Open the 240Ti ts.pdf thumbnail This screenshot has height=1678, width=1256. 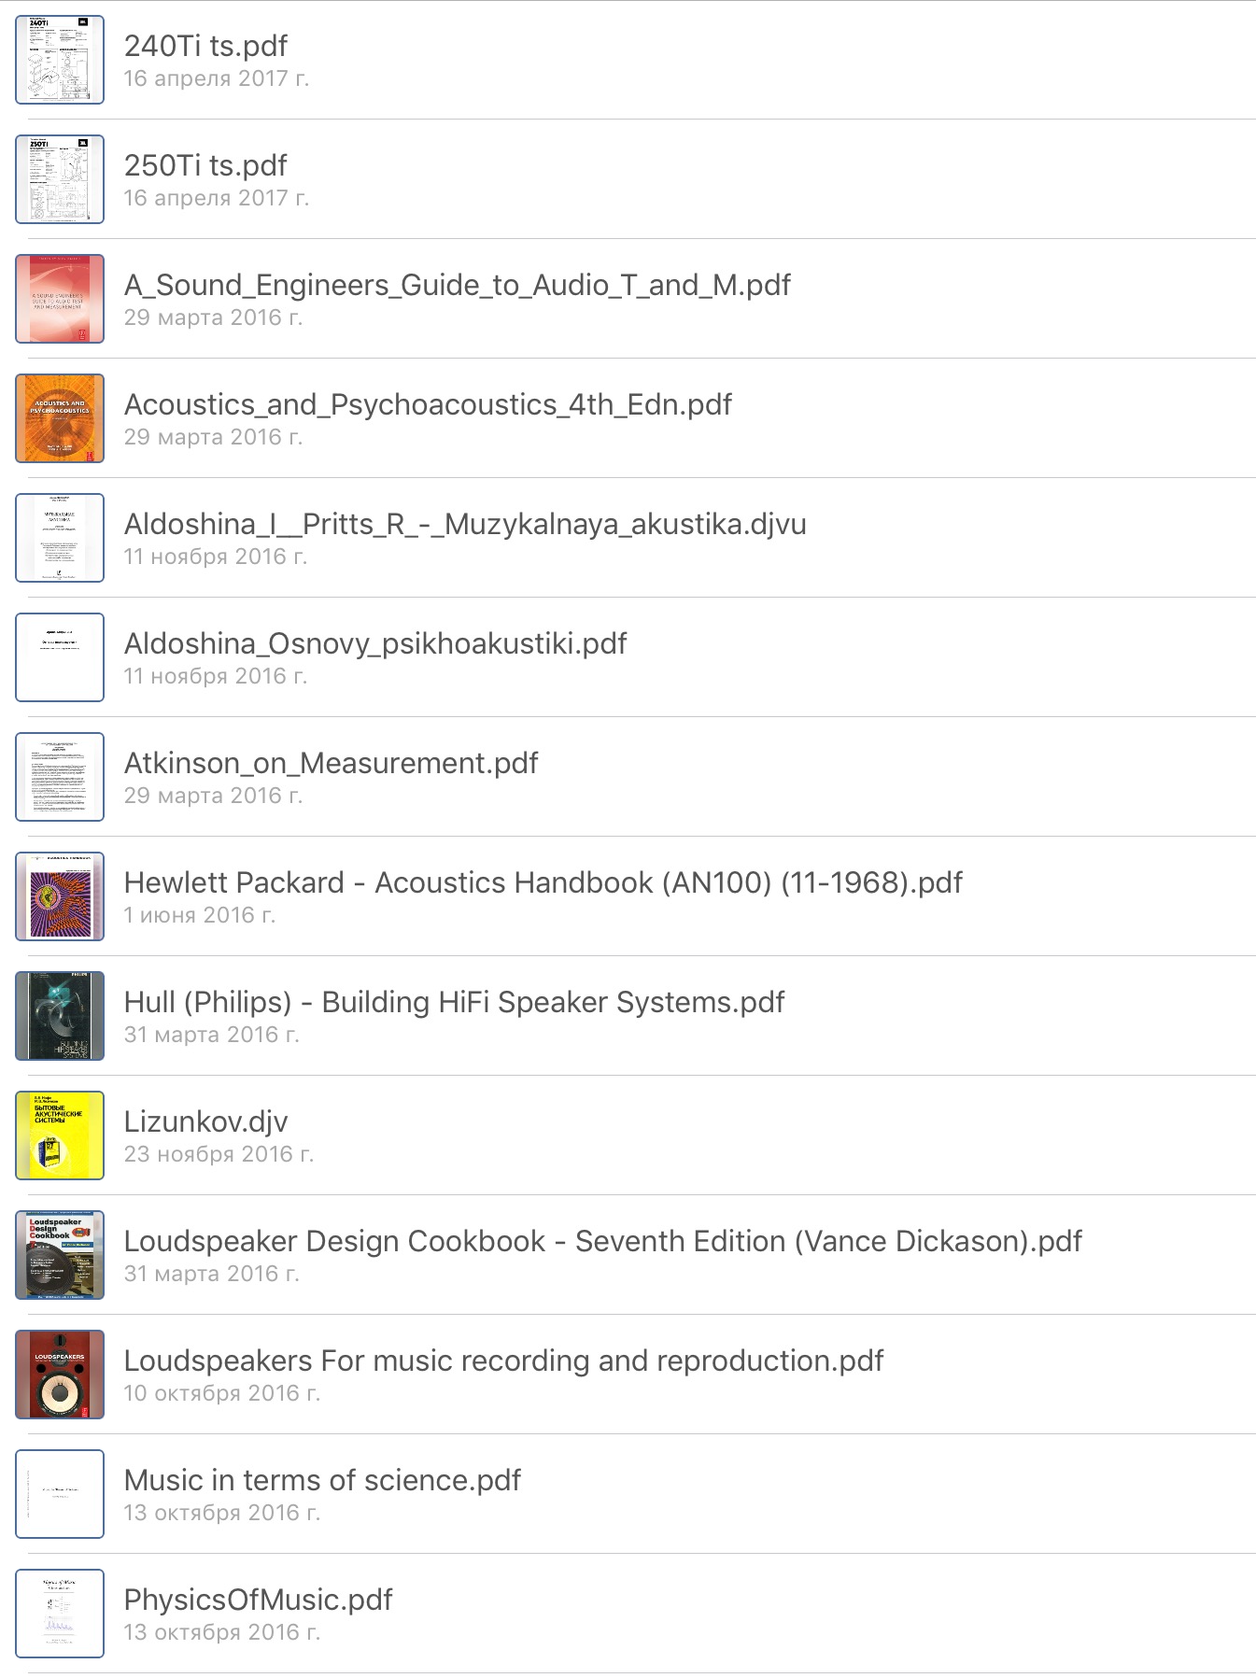(60, 60)
